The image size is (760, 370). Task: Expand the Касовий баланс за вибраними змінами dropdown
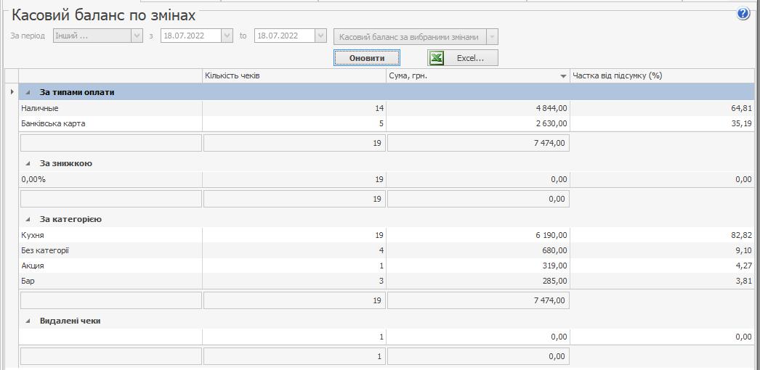492,36
